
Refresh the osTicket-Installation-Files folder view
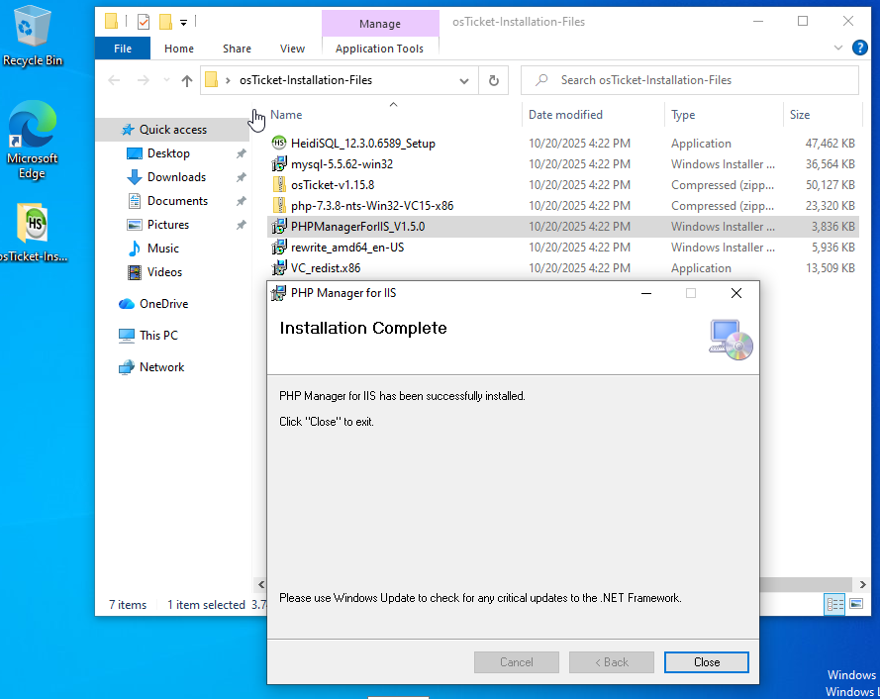click(493, 80)
